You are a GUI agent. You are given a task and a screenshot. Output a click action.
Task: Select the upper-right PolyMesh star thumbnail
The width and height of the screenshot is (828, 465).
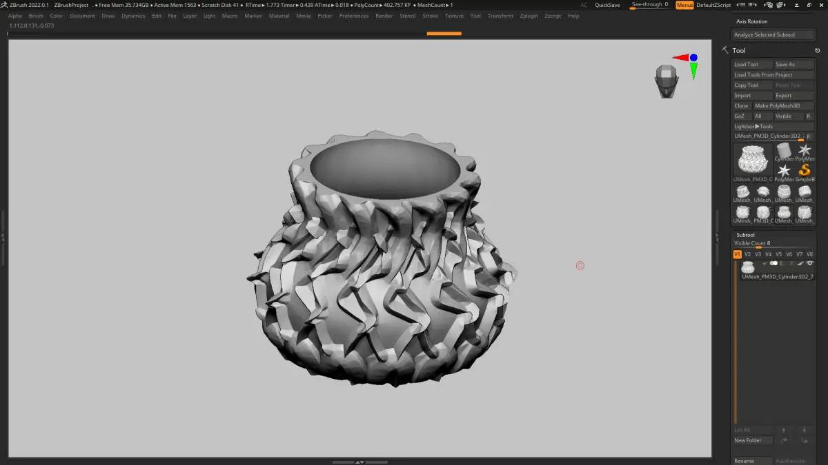805,152
